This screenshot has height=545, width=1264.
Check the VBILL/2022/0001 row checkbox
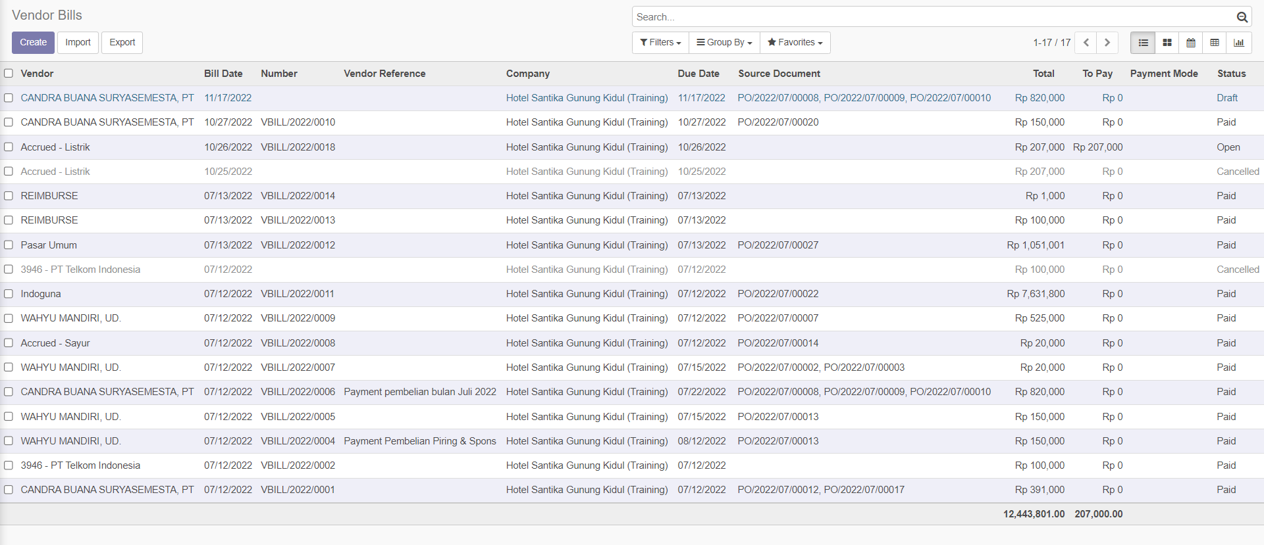tap(9, 490)
